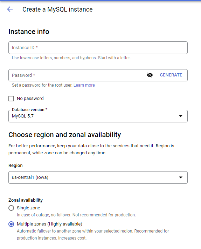Click the "No password" label text
The height and width of the screenshot is (249, 201).
(x=30, y=99)
